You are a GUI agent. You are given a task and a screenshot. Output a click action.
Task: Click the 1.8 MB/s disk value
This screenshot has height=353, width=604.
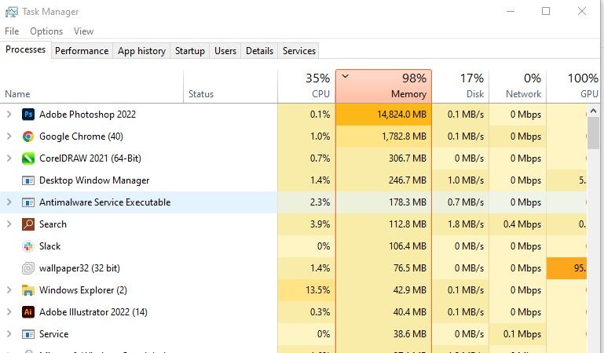tap(465, 224)
